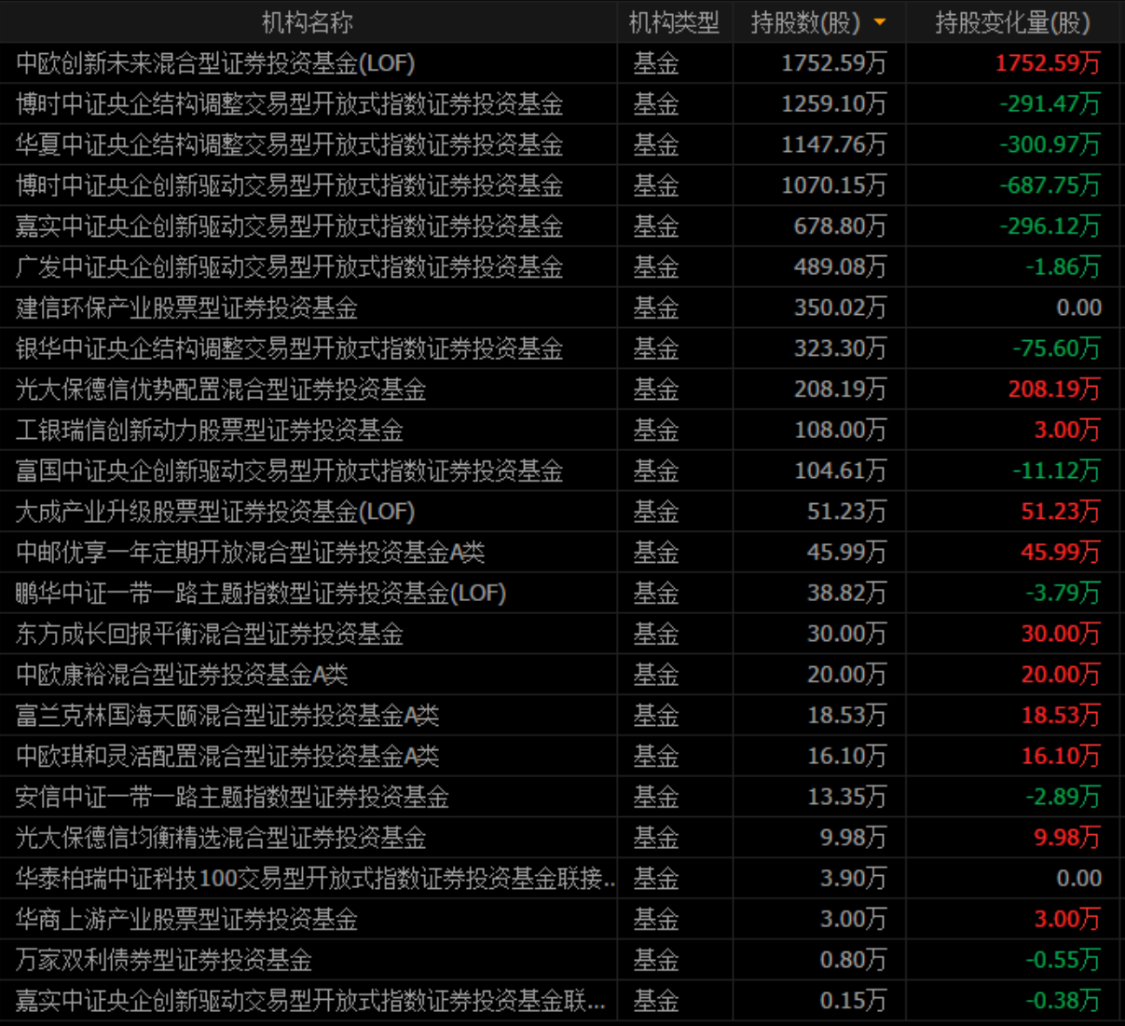Click holding value 104.61万
Viewport: 1125px width, 1026px height.
841,471
